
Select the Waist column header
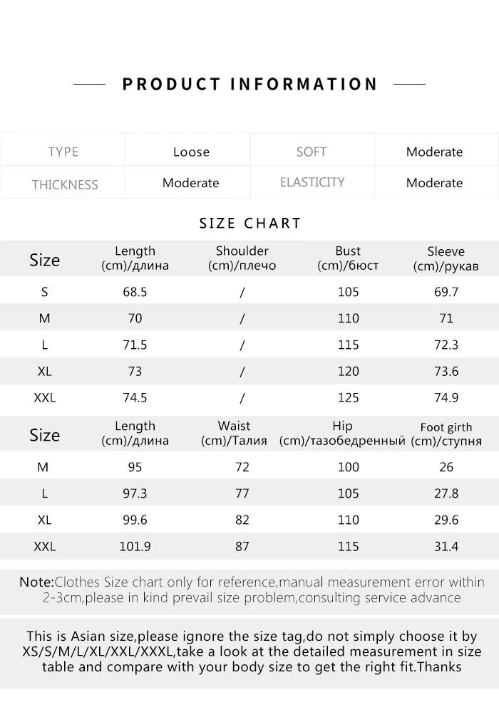click(234, 434)
